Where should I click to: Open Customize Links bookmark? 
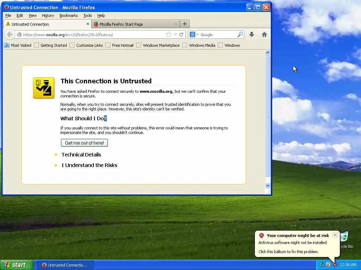86,45
